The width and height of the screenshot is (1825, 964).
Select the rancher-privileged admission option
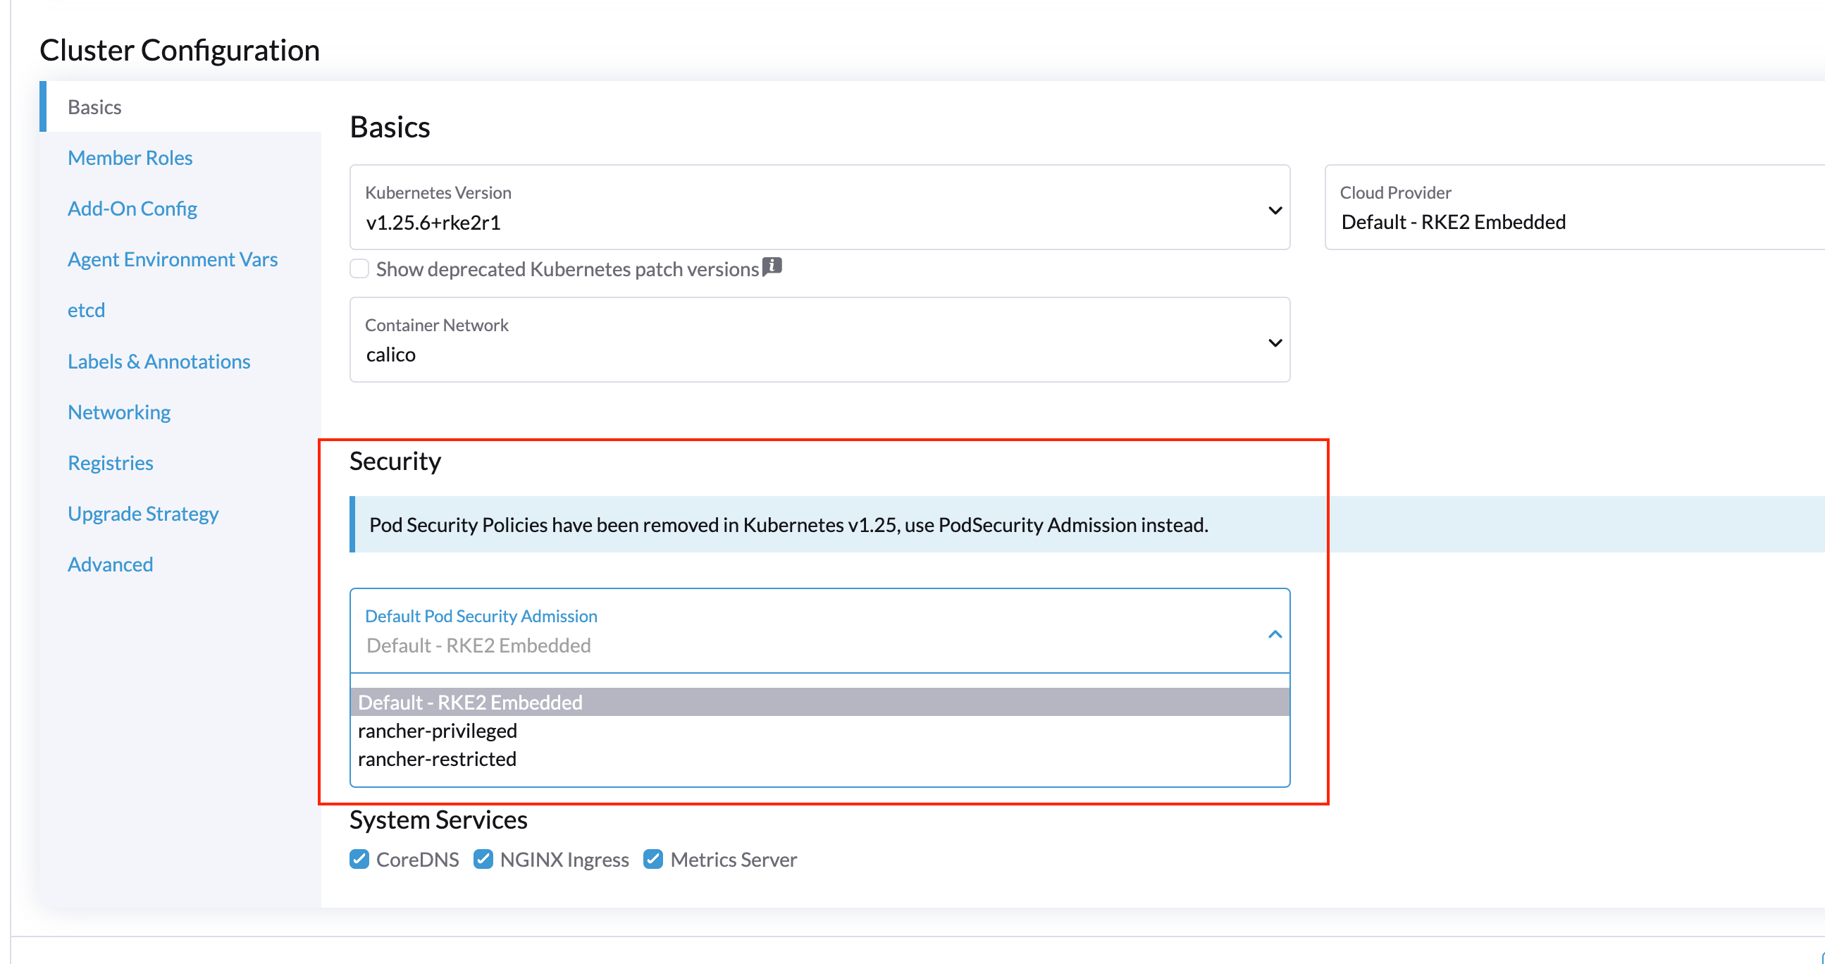coord(437,730)
